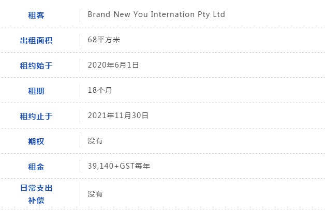The image size is (325, 214).
Task: Click the 出租面积 label
Action: pos(36,41)
